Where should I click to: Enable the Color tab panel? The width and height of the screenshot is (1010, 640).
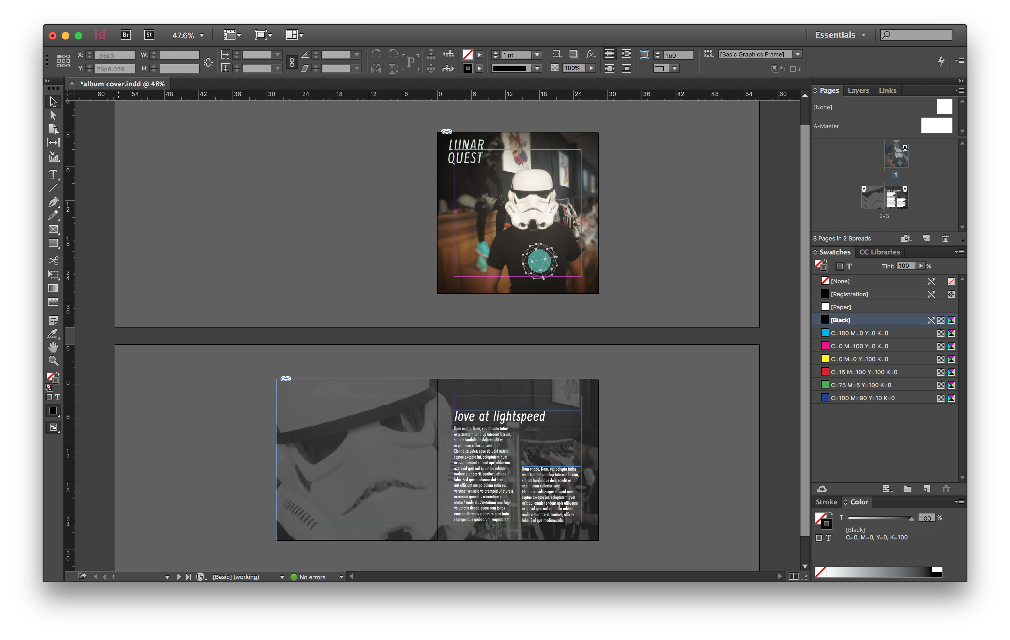click(x=858, y=501)
